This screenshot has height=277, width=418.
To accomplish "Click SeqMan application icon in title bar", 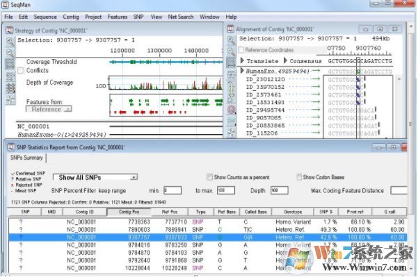I will point(5,5).
